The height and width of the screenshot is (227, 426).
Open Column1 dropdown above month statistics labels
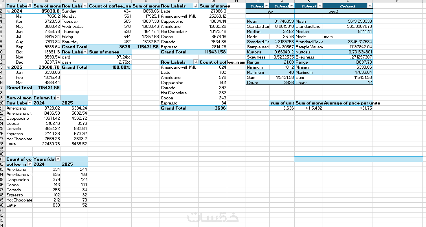tap(320, 6)
